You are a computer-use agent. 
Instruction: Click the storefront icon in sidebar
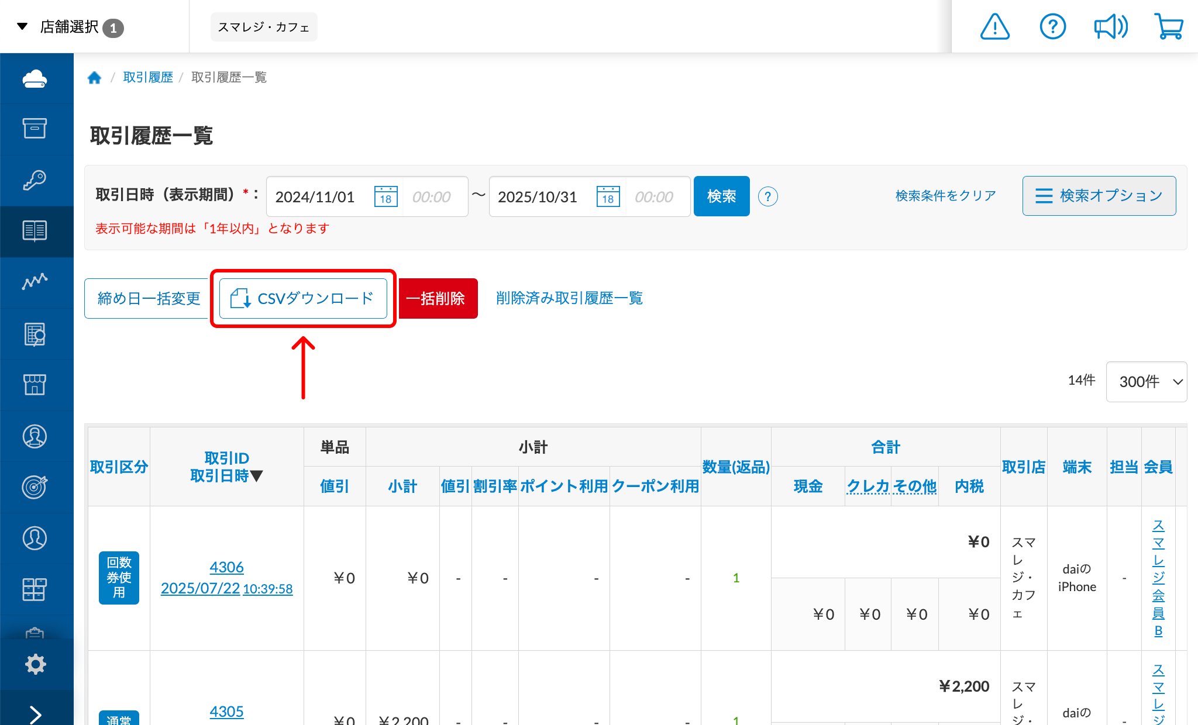point(35,385)
